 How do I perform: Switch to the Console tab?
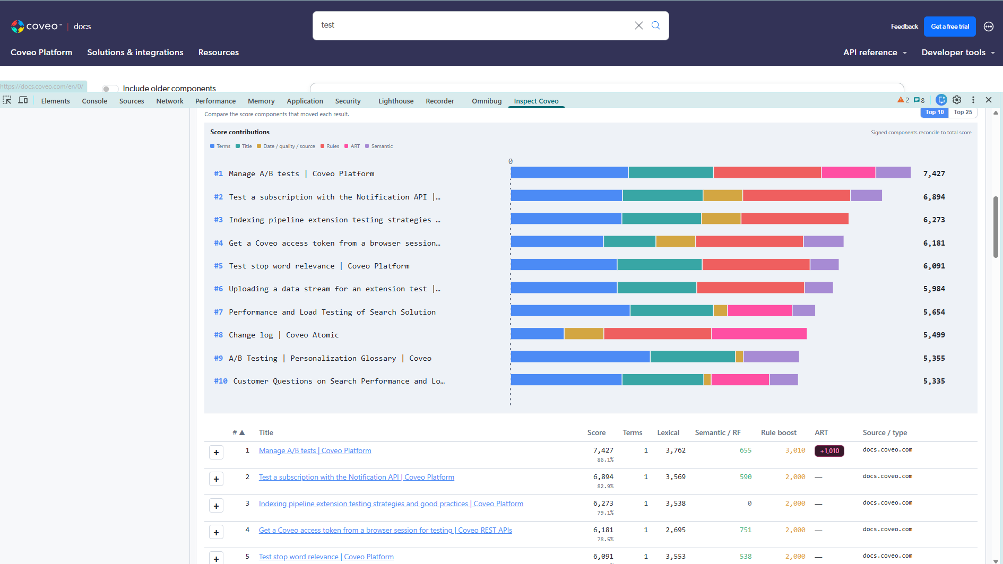pyautogui.click(x=94, y=101)
